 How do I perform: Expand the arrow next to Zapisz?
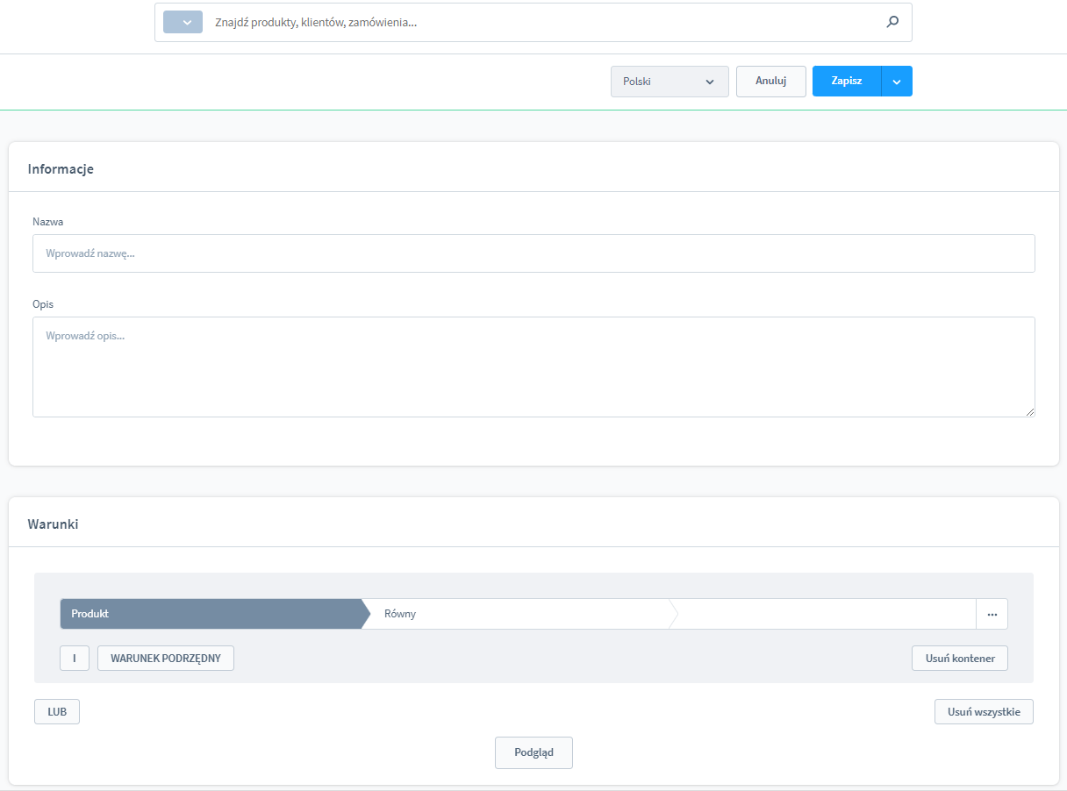pyautogui.click(x=897, y=82)
